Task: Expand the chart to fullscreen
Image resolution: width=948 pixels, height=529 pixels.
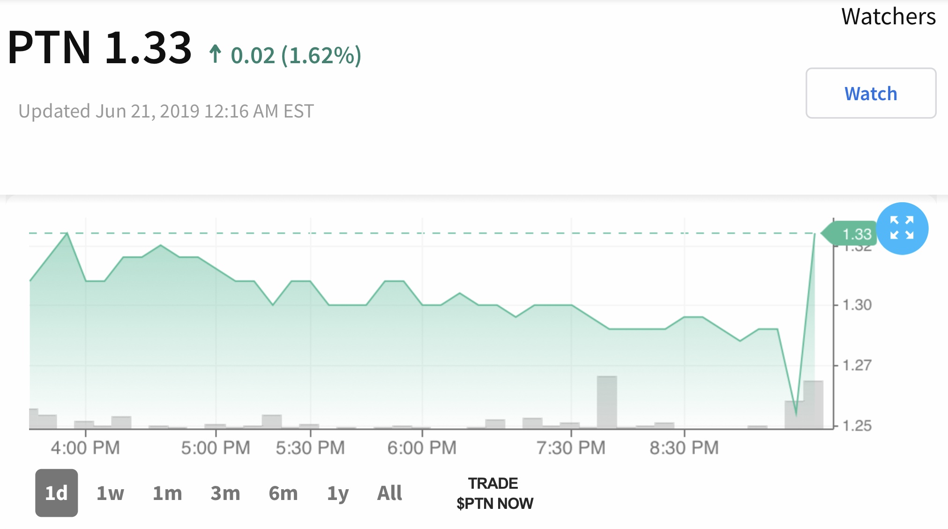Action: (x=902, y=228)
